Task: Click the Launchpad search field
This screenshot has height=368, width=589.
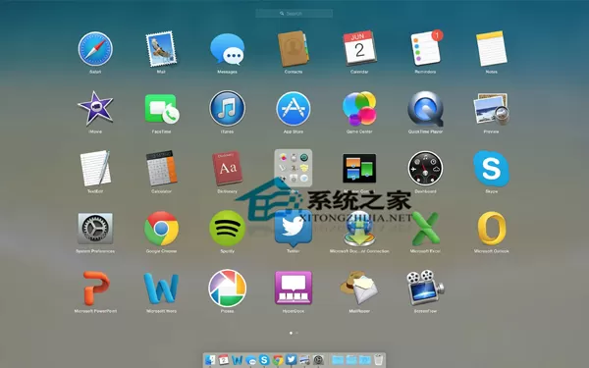Action: coord(294,14)
